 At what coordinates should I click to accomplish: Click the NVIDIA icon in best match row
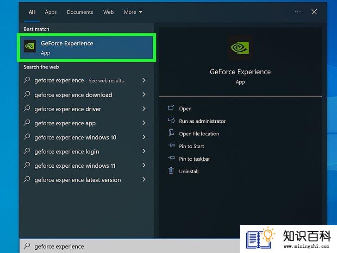30,46
